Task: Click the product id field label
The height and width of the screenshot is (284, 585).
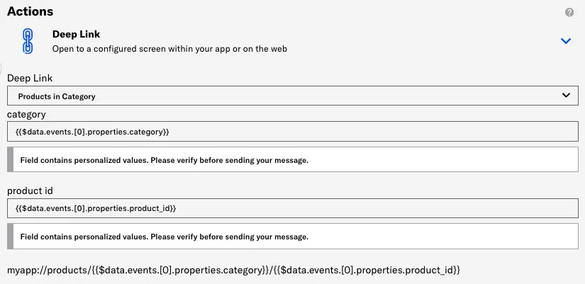Action: pos(30,191)
